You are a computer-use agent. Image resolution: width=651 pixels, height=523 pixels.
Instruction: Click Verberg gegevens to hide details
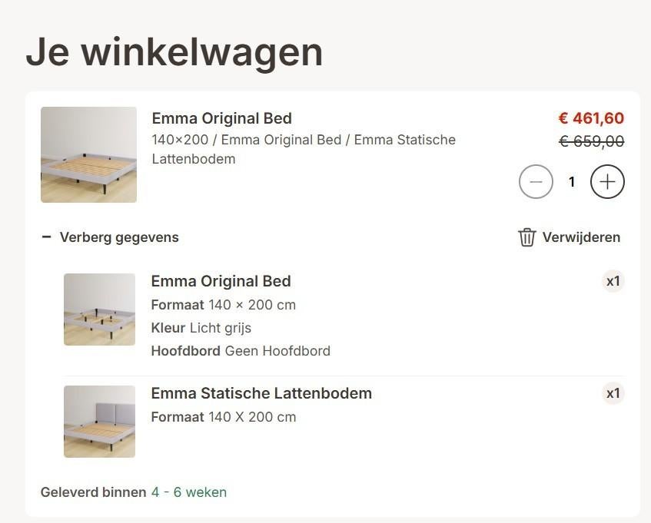pyautogui.click(x=119, y=237)
